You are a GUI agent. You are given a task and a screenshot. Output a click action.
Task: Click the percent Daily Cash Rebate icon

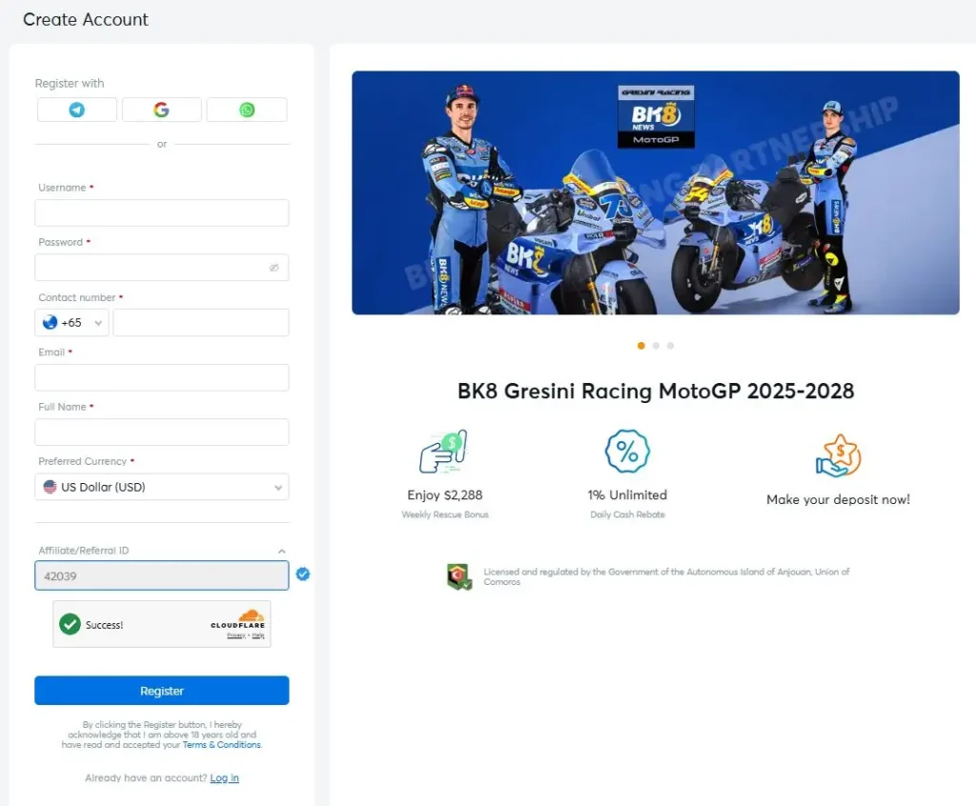point(627,452)
